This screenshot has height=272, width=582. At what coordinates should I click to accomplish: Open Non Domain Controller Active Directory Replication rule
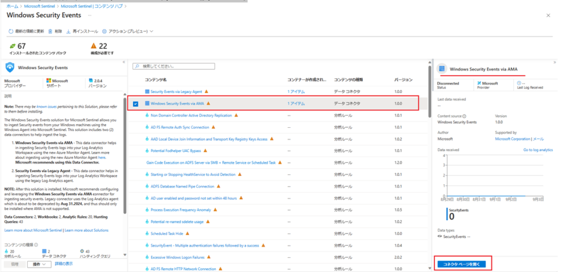point(191,115)
